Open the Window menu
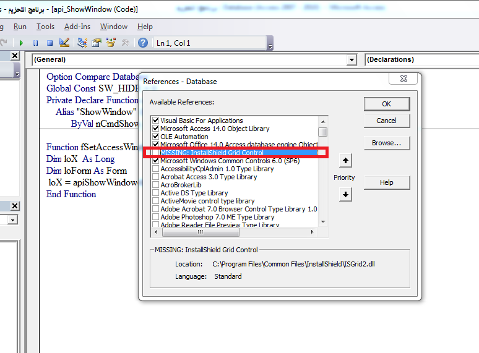Screen dimensions: 479x353 pyautogui.click(x=114, y=27)
